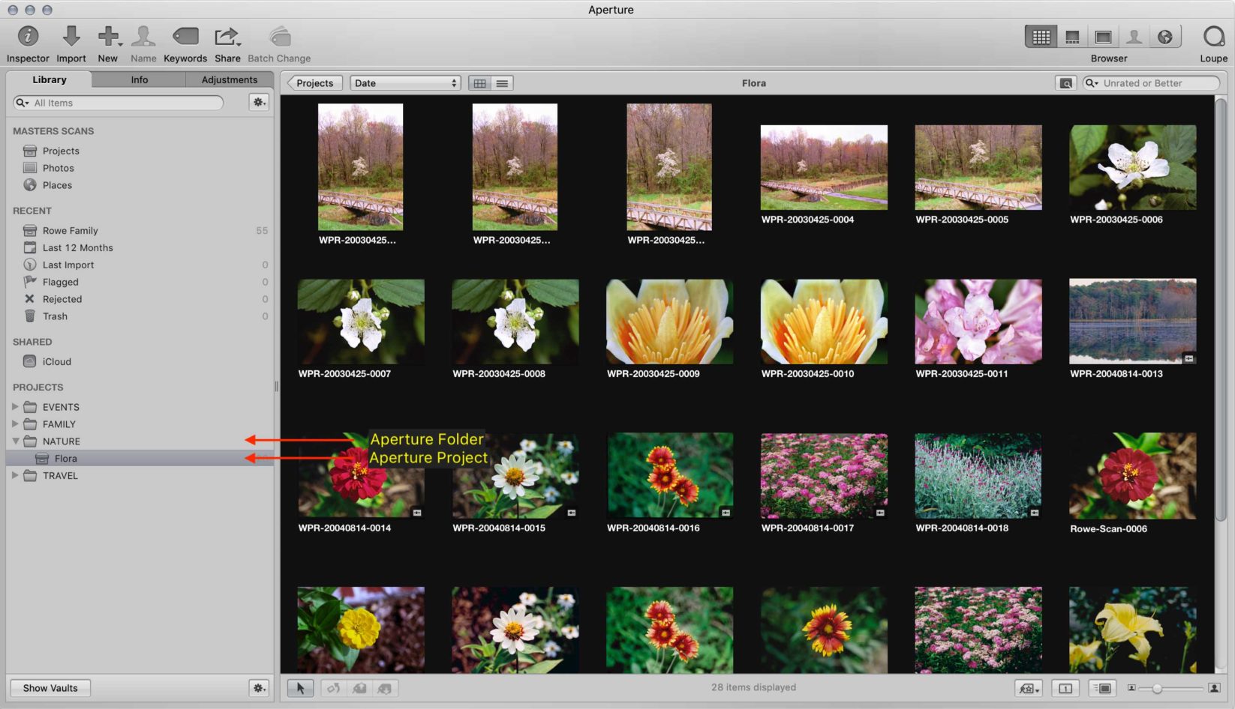Expand the EVENTS folder

(15, 407)
